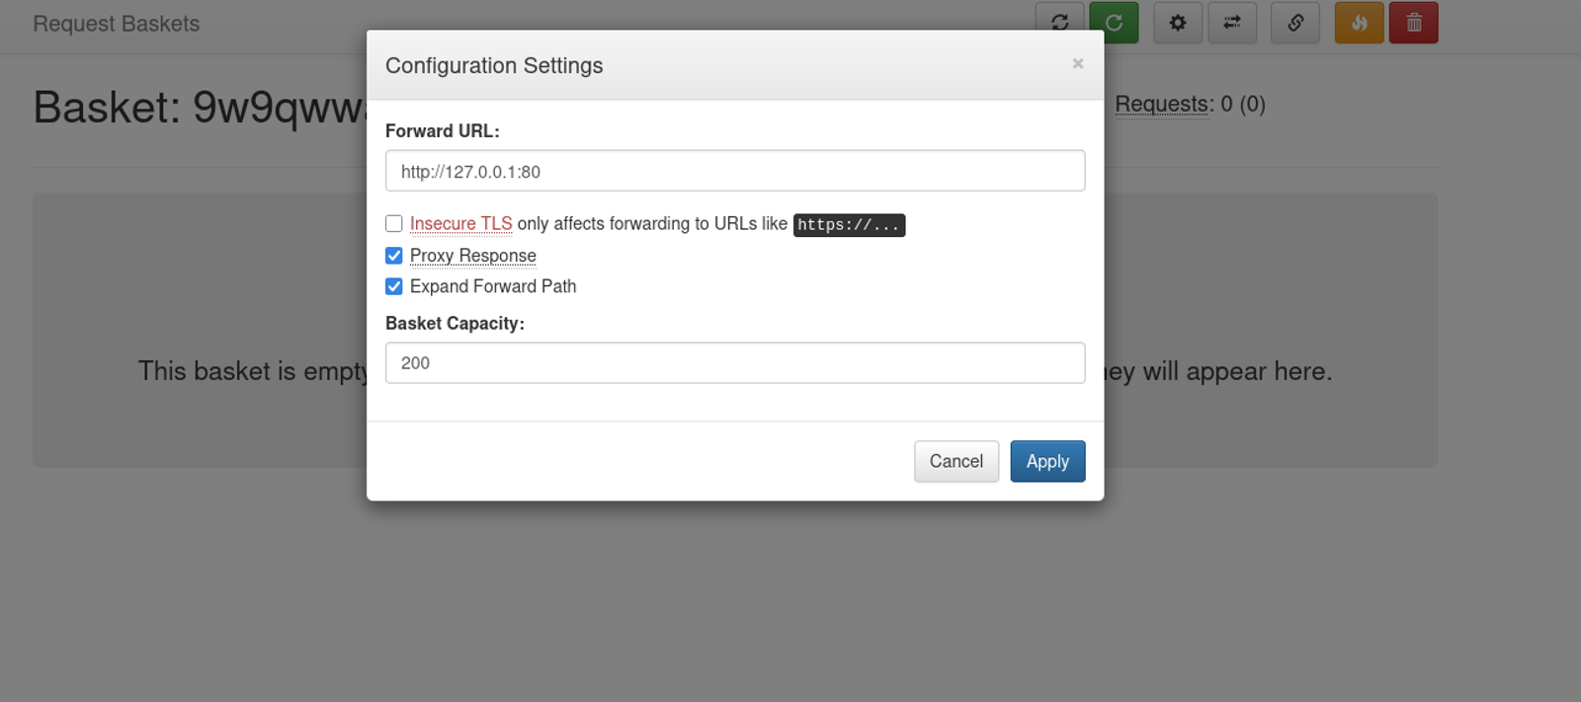
Task: Uncheck the Expand Forward Path checkbox
Action: 394,286
